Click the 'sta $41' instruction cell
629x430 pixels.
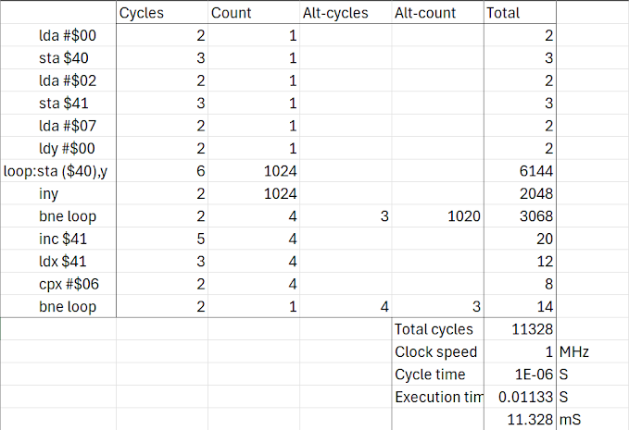coord(58,104)
